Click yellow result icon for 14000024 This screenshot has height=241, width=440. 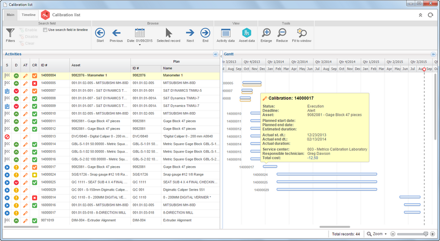[x=35, y=175]
